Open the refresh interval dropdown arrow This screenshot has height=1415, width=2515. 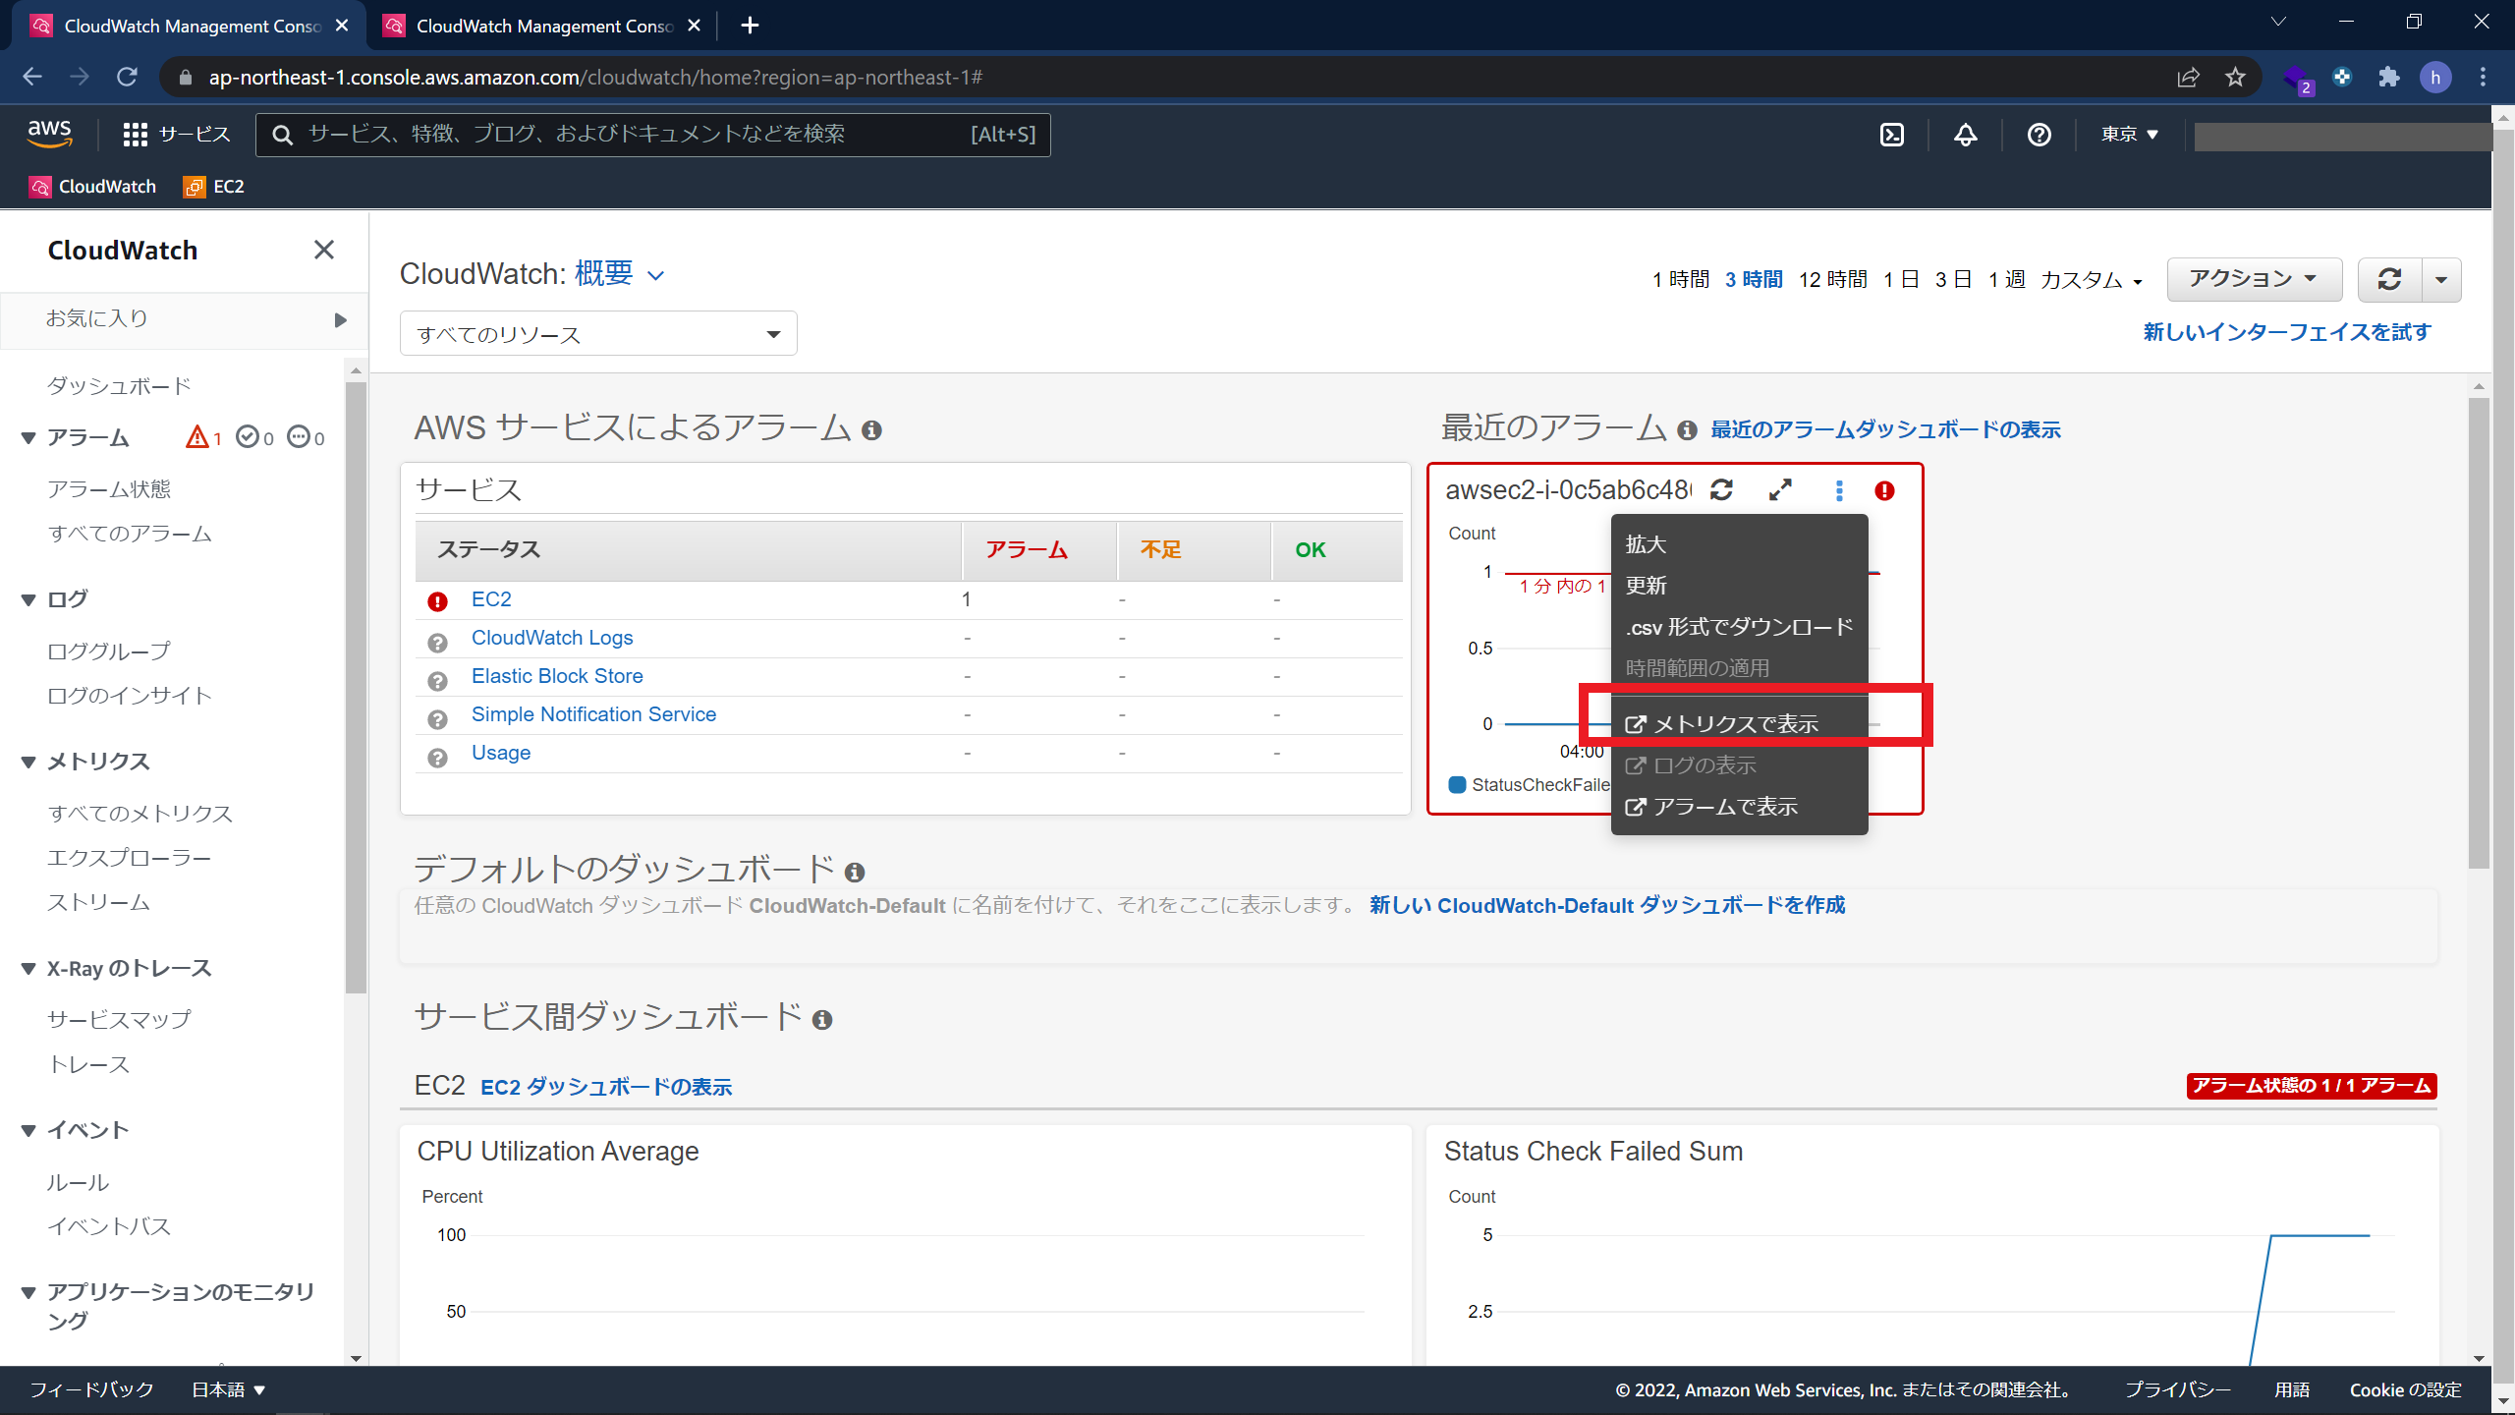tap(2442, 280)
